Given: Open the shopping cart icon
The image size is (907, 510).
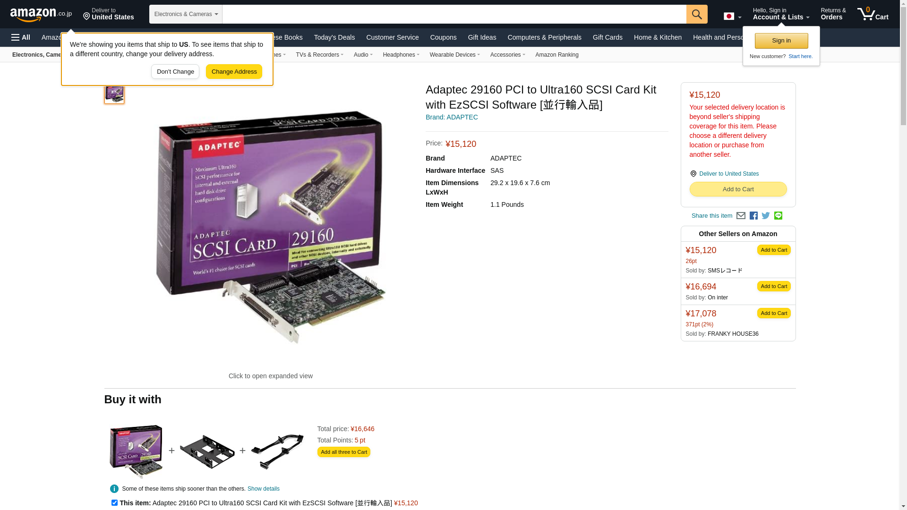Looking at the screenshot, I should tap(873, 14).
